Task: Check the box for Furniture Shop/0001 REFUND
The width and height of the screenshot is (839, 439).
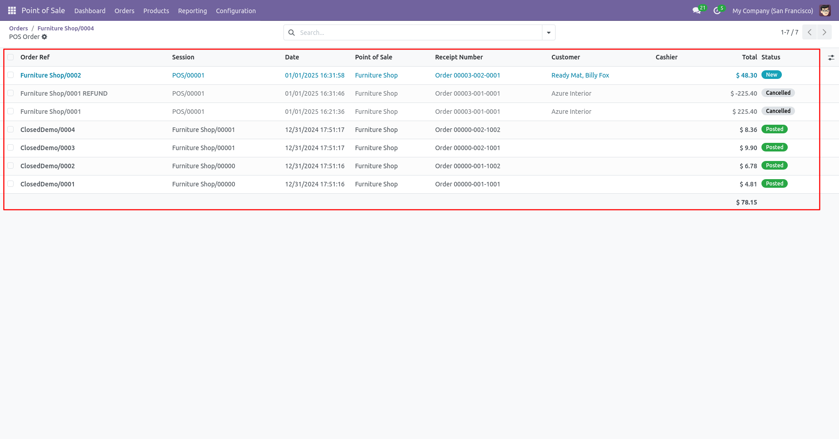Action: 10,93
